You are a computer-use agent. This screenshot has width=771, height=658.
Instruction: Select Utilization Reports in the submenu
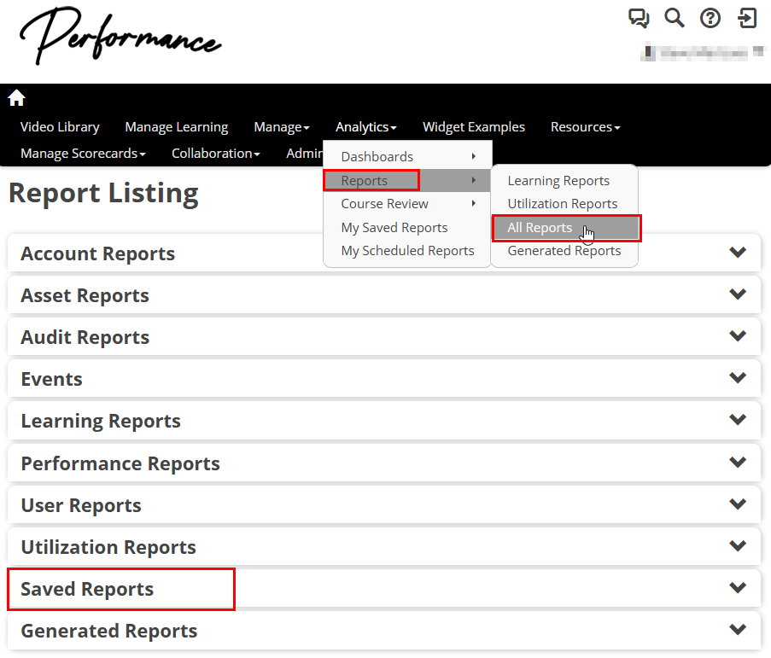[564, 203]
